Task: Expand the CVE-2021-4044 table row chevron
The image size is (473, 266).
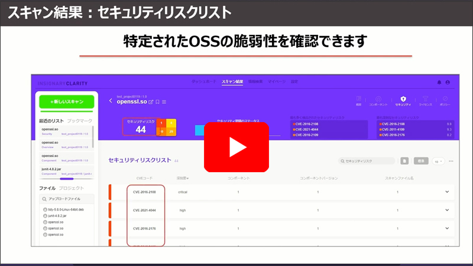Action: [447, 210]
